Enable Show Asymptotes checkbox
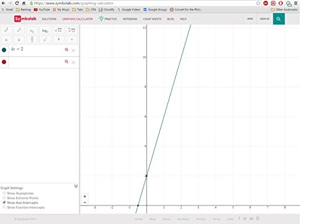Viewport: 309px width, 224px height. (x=4, y=193)
